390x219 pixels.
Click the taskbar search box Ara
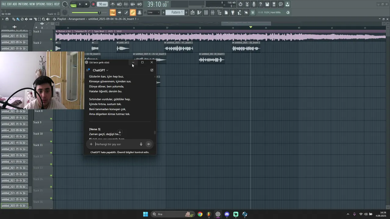pyautogui.click(x=173, y=214)
